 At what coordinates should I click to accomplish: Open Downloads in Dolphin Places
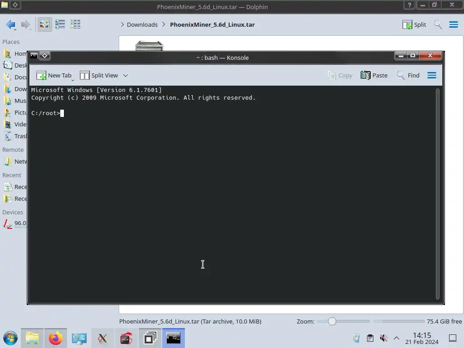coord(15,89)
